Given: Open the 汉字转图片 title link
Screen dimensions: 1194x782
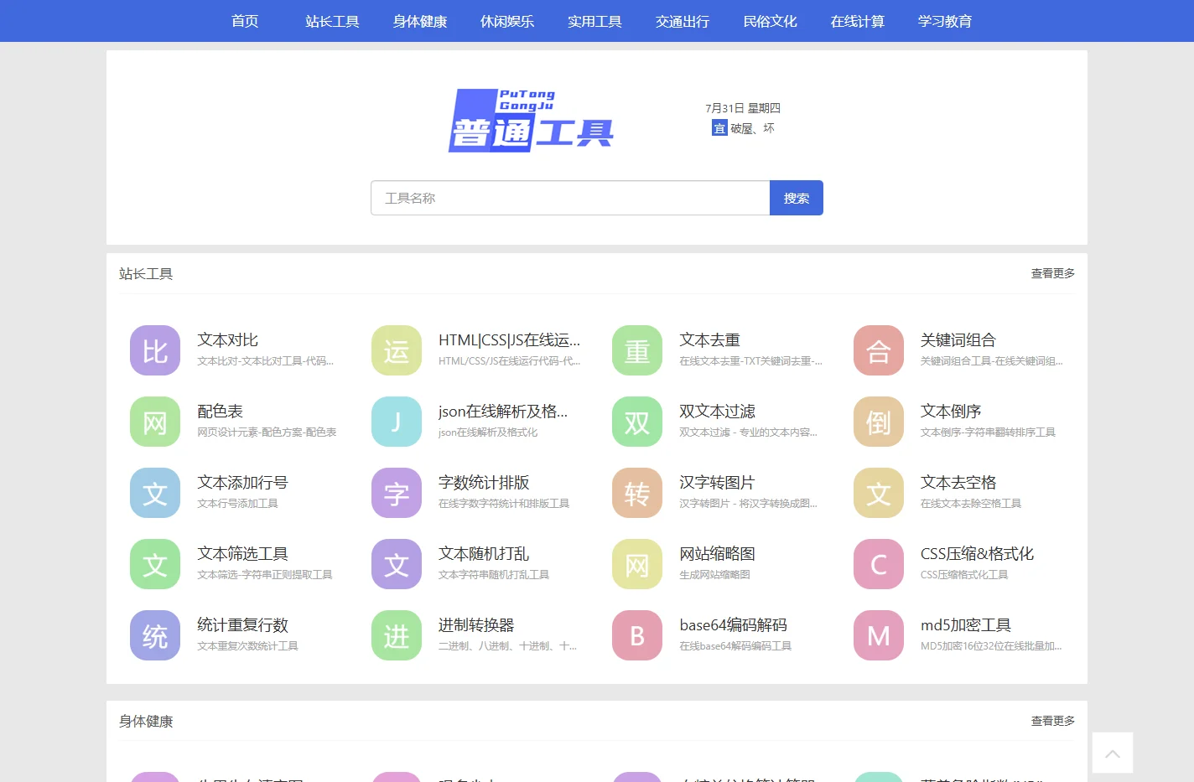Looking at the screenshot, I should [717, 482].
